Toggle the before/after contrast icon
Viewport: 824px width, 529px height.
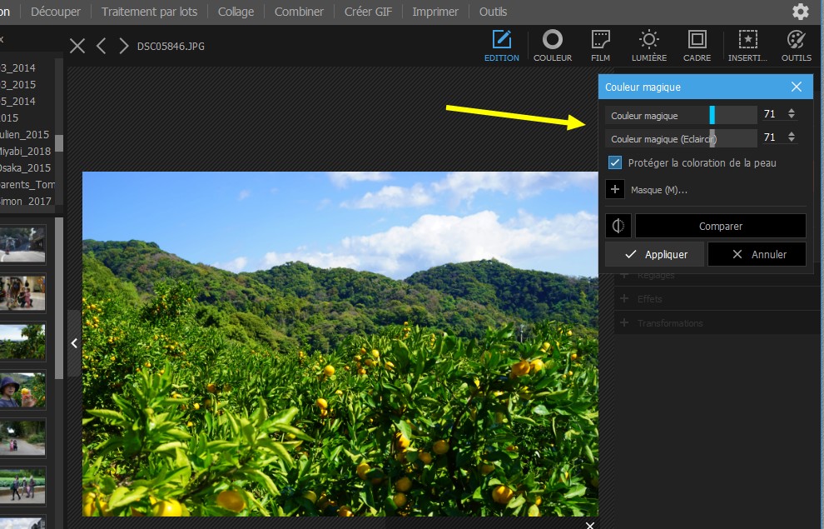click(618, 226)
